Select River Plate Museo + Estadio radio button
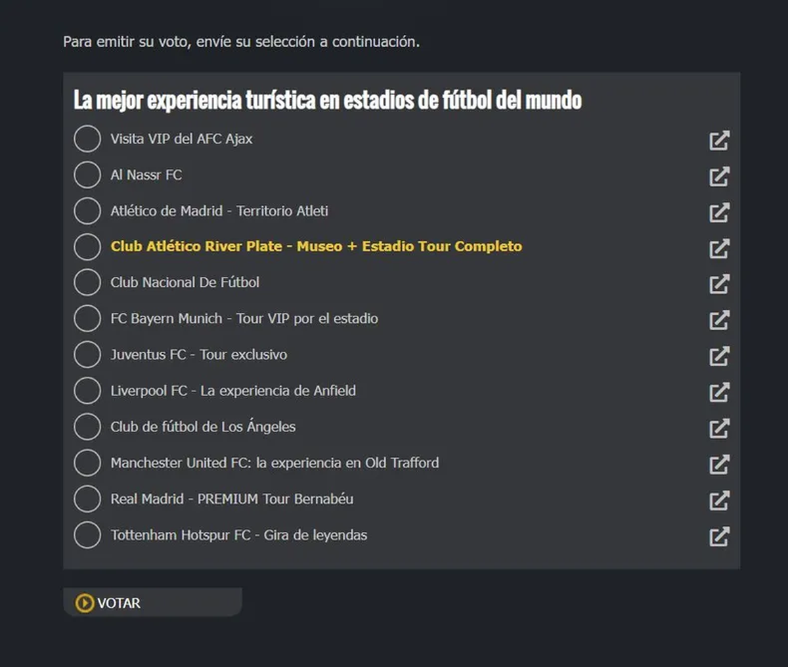 point(87,247)
